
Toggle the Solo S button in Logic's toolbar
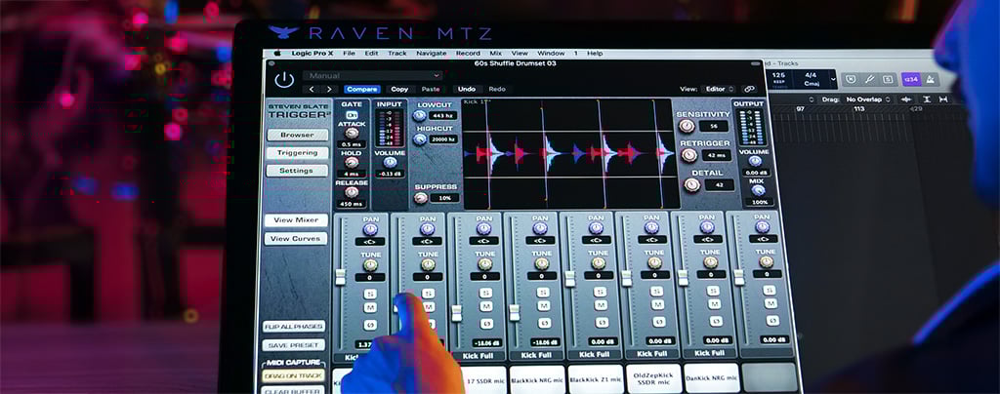click(887, 79)
